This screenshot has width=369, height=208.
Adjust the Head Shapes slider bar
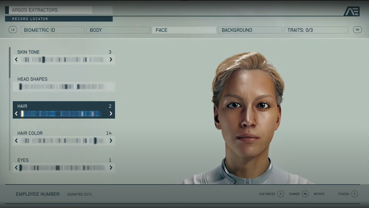(x=62, y=86)
